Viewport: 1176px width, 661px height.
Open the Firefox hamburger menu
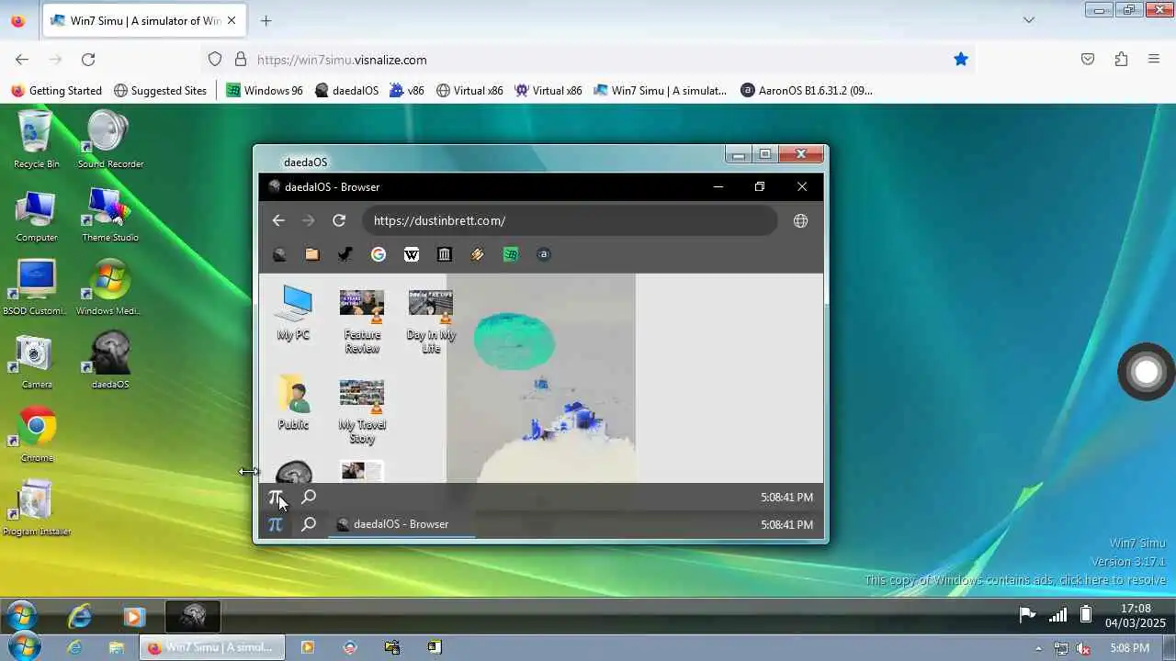pyautogui.click(x=1154, y=60)
